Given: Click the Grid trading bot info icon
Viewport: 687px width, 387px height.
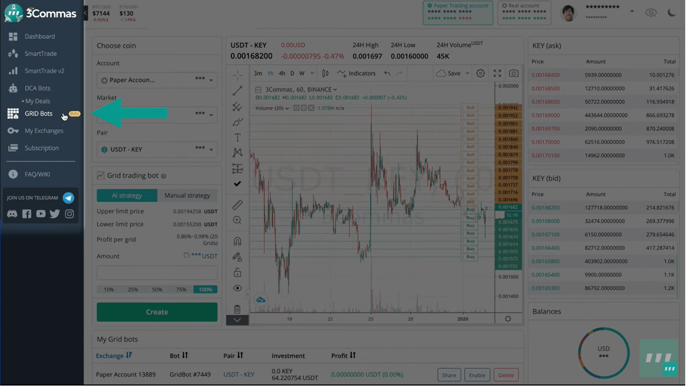Looking at the screenshot, I should pyautogui.click(x=164, y=176).
